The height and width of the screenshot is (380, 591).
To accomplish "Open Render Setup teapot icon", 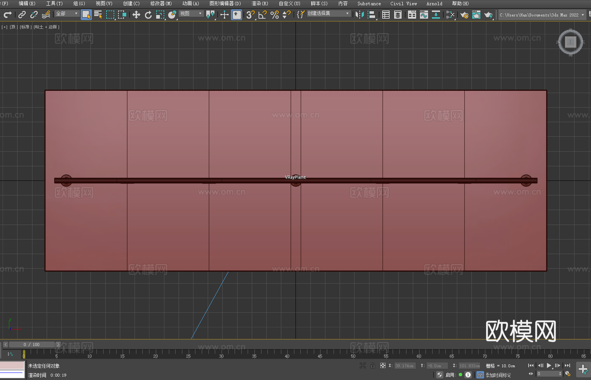I will [464, 15].
